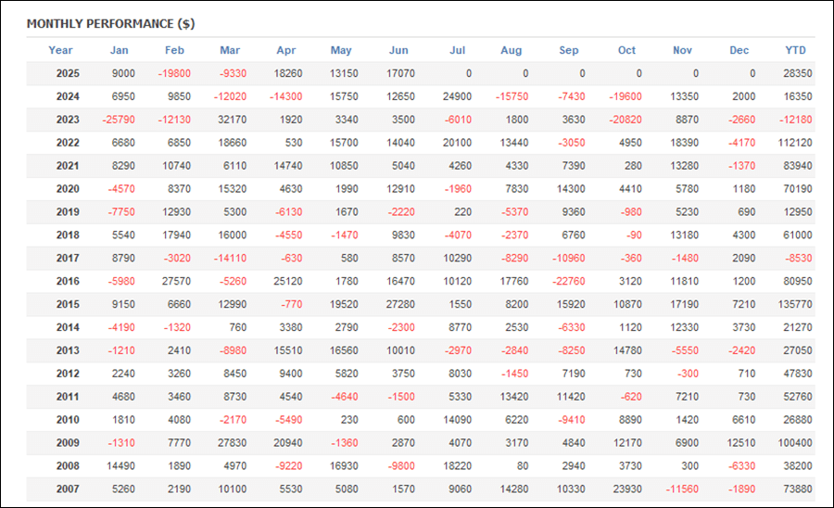Viewport: 834px width, 508px height.
Task: Select the 2019 year row label
Action: [68, 211]
